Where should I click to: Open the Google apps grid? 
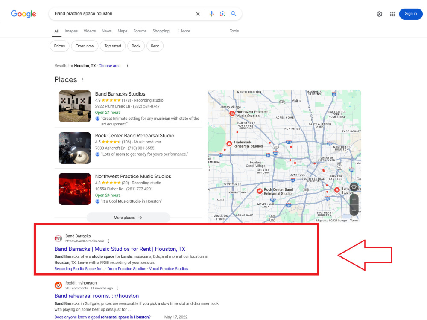392,14
